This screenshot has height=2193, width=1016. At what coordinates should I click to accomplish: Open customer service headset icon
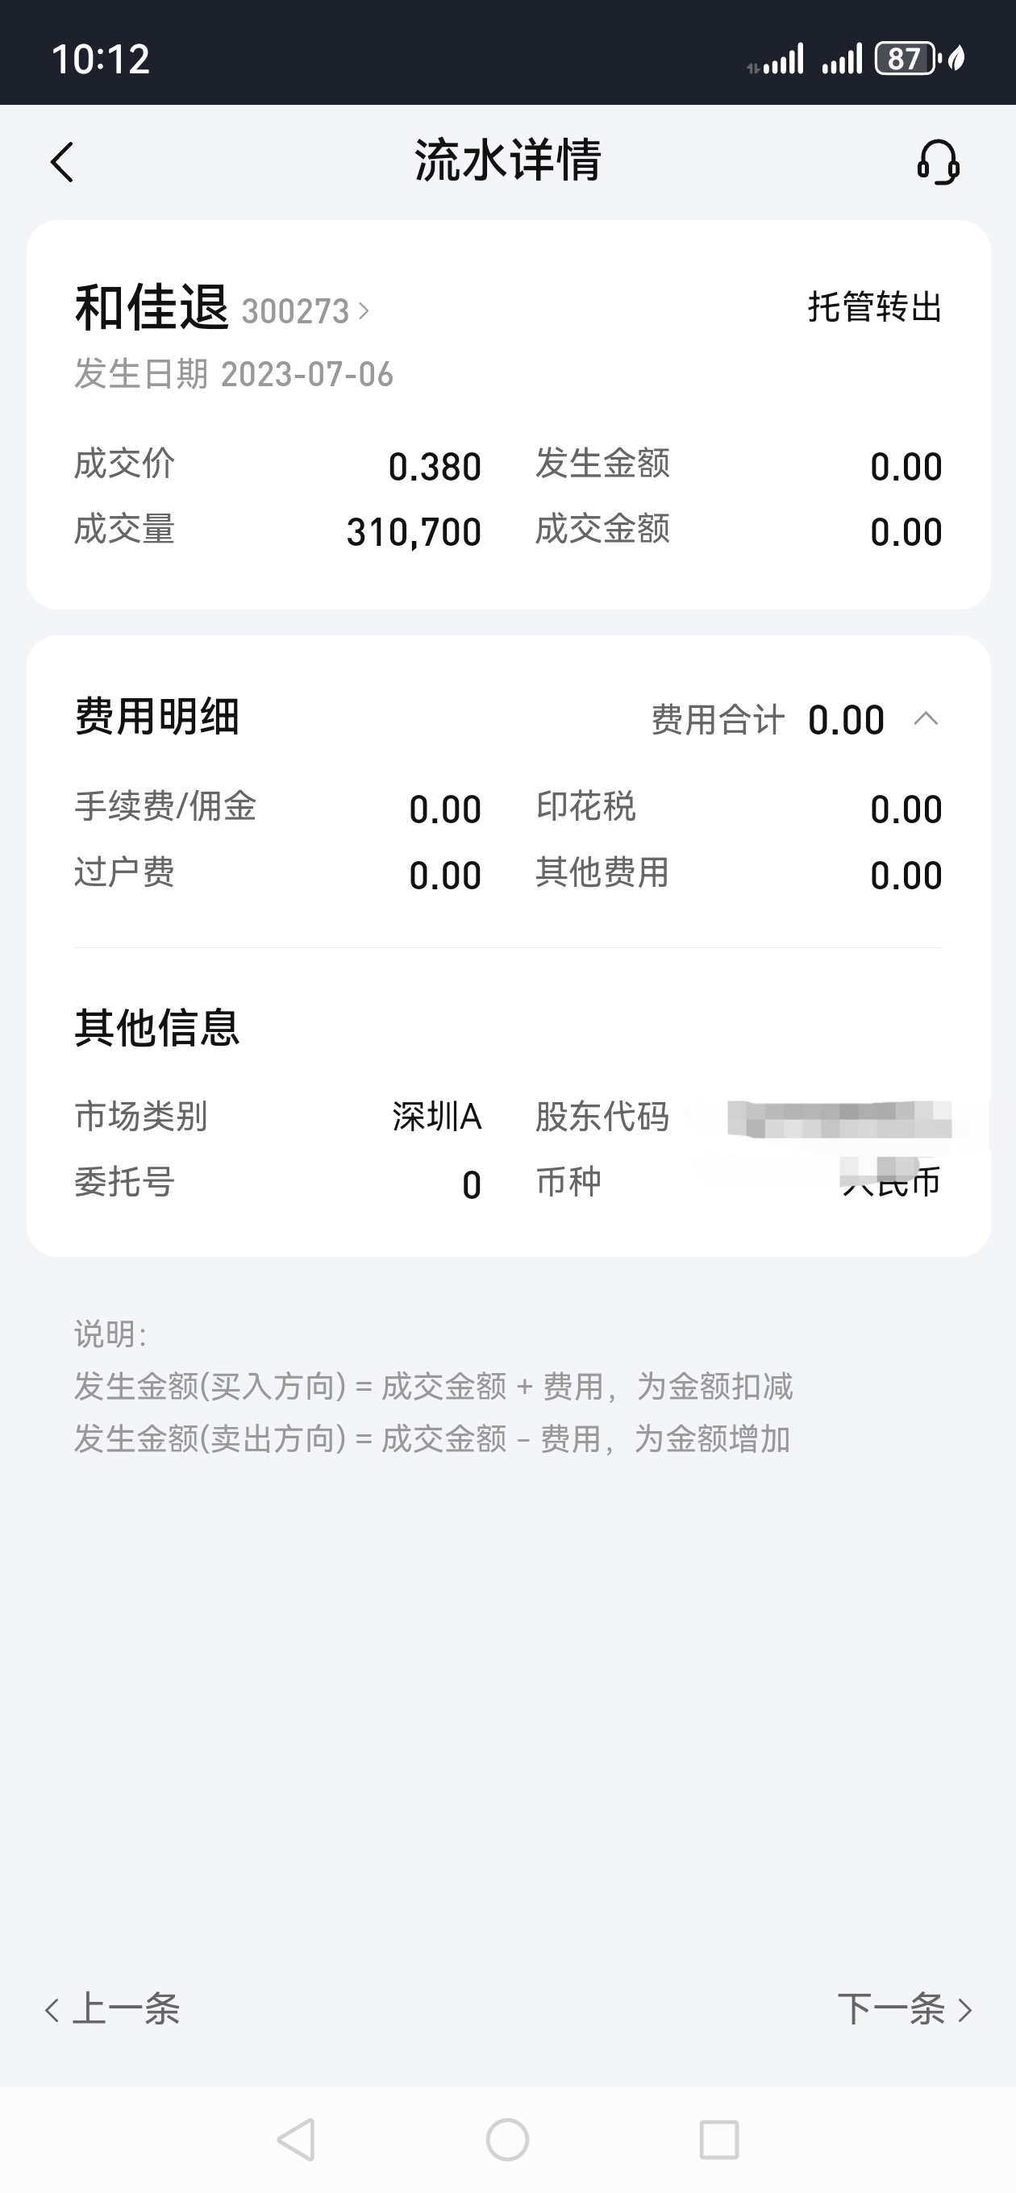point(938,162)
